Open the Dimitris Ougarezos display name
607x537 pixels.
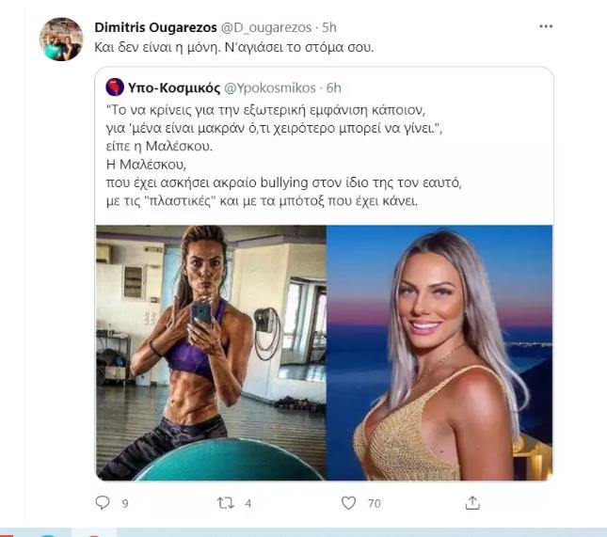156,26
